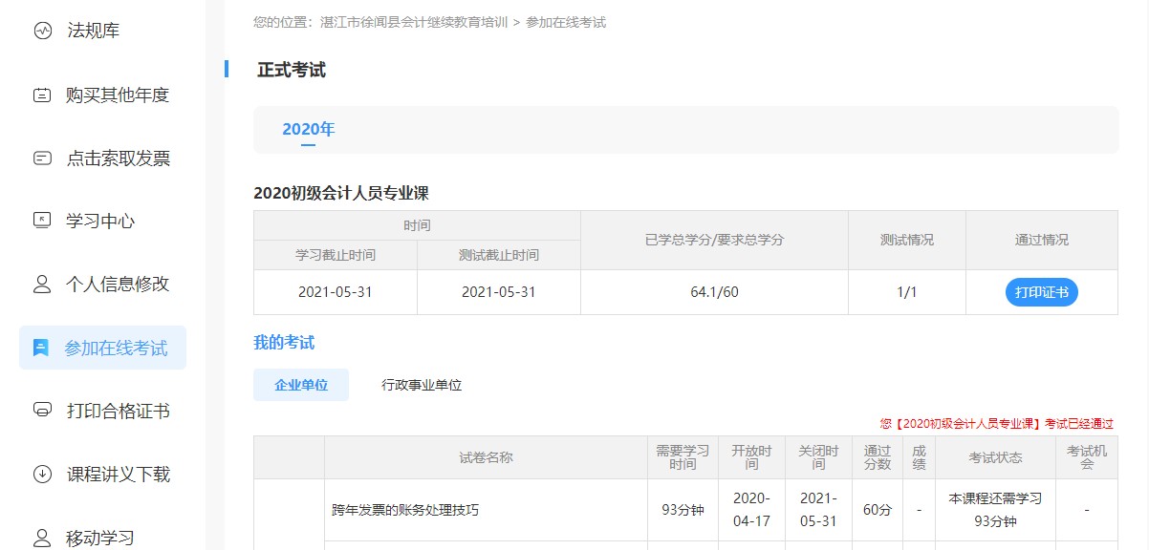
Task: Click the 课程讲义下载 download icon
Action: (x=42, y=475)
